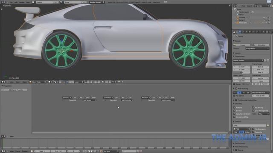Click the render Image button

click(242, 45)
